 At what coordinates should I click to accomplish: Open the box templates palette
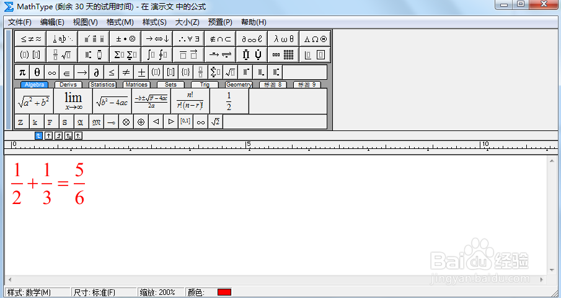pyautogui.click(x=314, y=54)
